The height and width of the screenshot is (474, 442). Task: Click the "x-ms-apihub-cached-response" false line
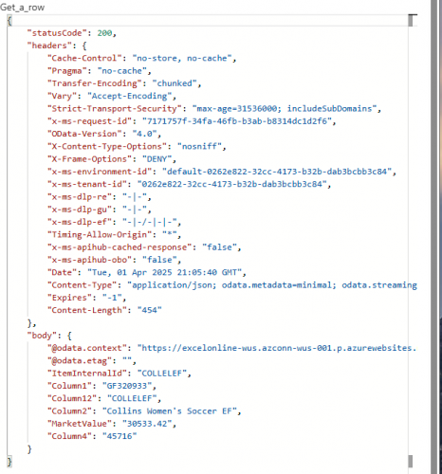144,247
